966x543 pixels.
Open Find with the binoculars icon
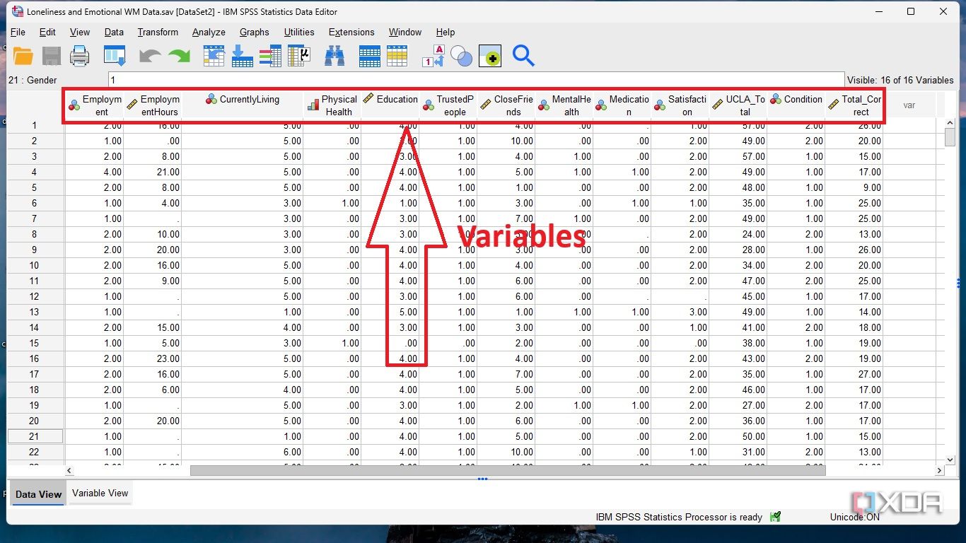click(334, 56)
